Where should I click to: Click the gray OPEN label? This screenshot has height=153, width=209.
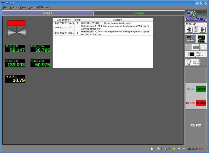pyautogui.click(x=190, y=89)
